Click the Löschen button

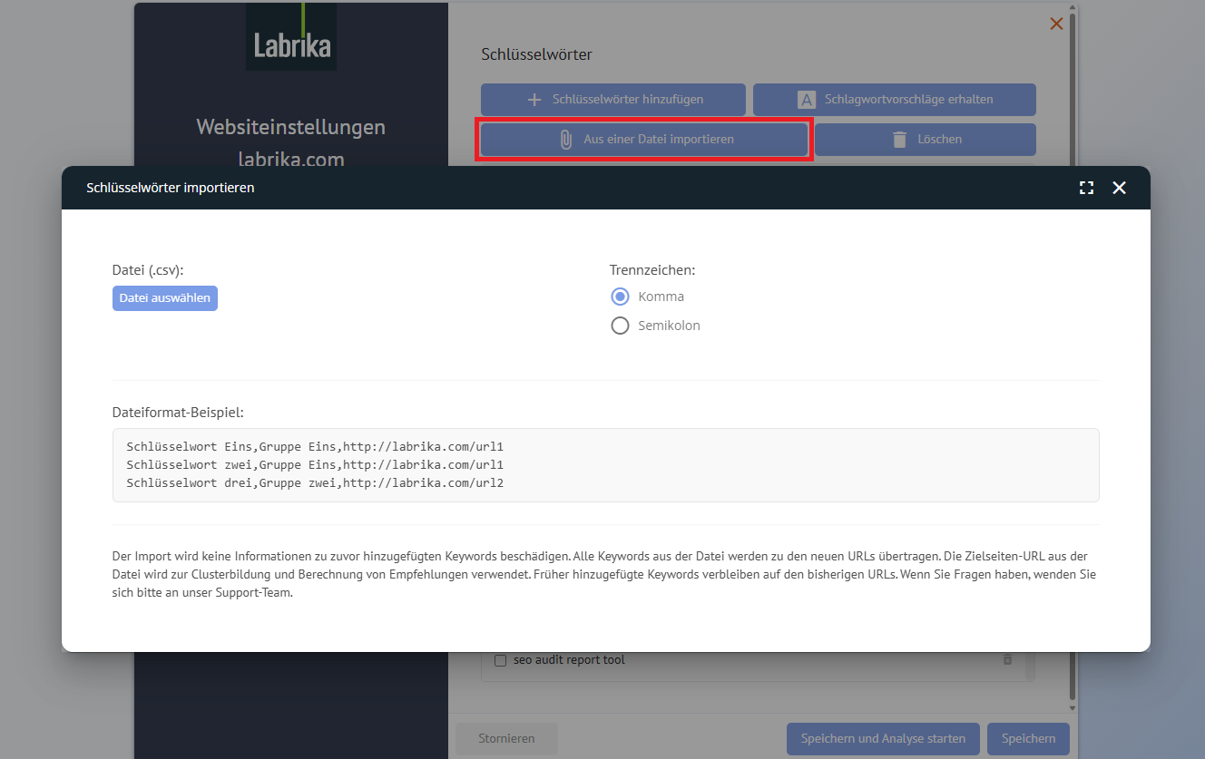(926, 140)
